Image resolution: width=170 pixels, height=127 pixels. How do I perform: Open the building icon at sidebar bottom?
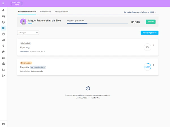tap(3, 124)
